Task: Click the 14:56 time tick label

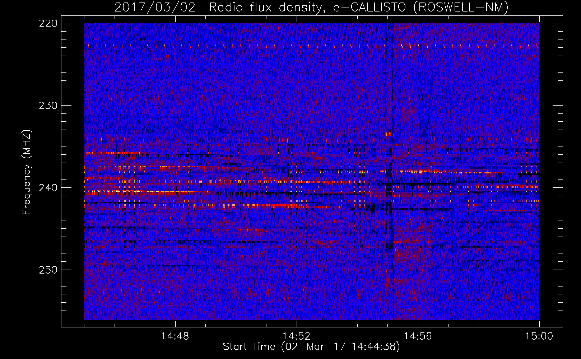Action: tap(418, 336)
